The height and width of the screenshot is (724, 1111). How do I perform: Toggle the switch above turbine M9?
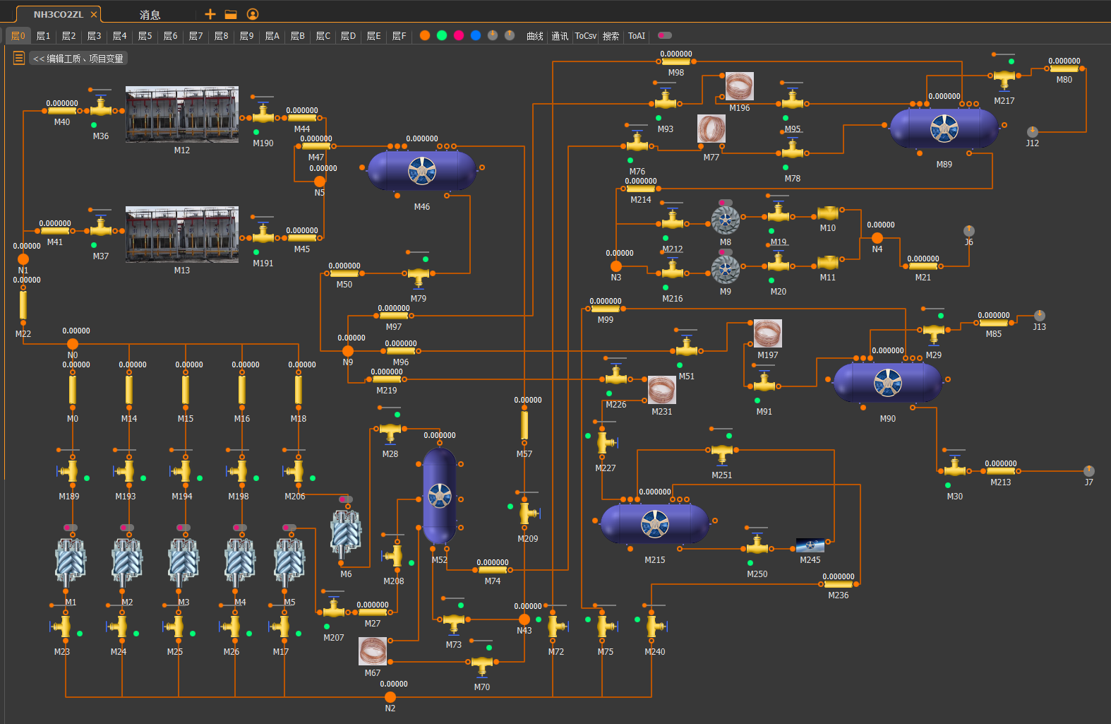tap(725, 252)
